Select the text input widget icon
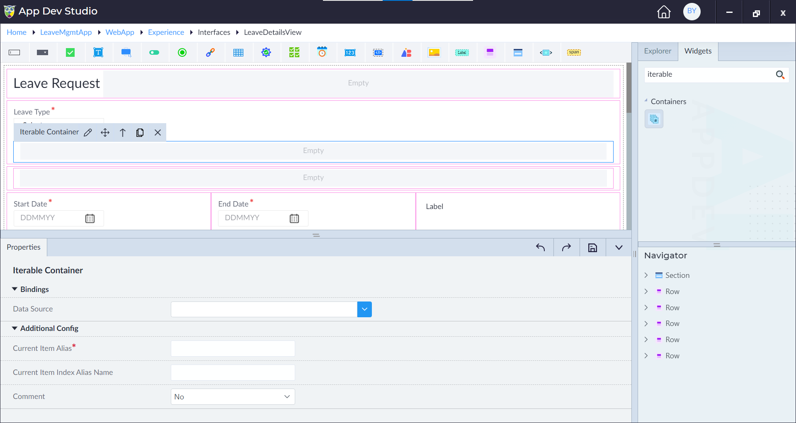796x423 pixels. (x=15, y=53)
